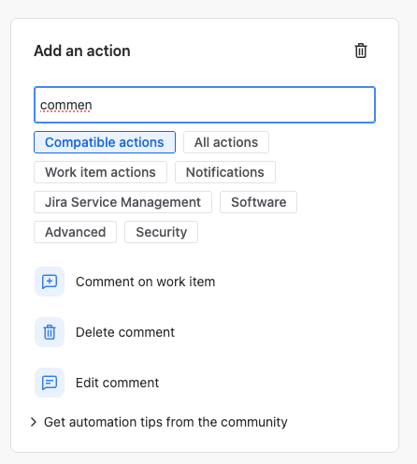Expand the community tips chevron
417x464 pixels.
tap(34, 422)
